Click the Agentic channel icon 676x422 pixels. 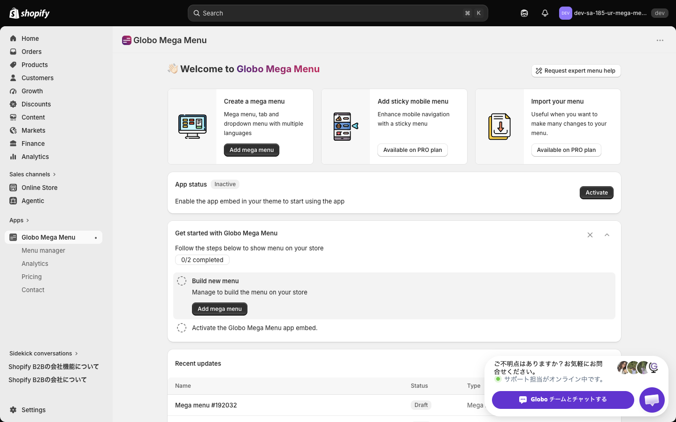point(13,201)
